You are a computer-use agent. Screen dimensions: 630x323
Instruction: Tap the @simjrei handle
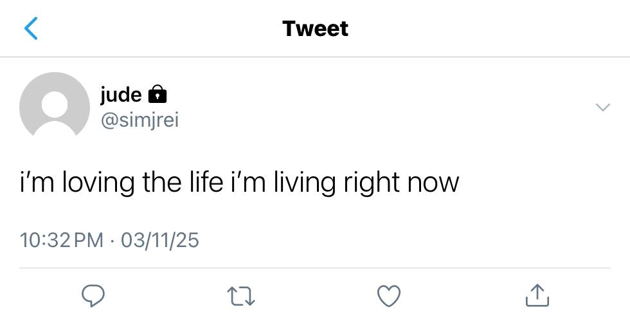(x=139, y=120)
